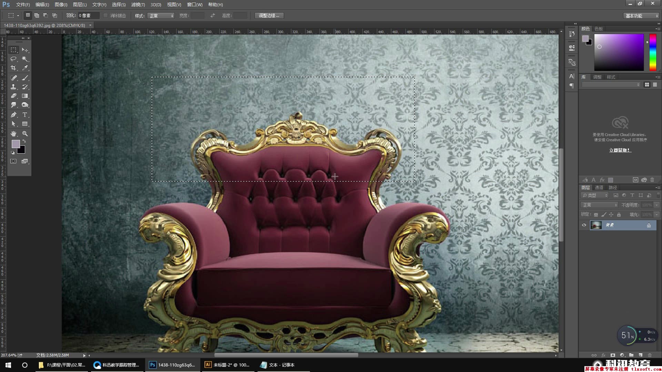
Task: Select the Brush tool
Action: pyautogui.click(x=25, y=78)
